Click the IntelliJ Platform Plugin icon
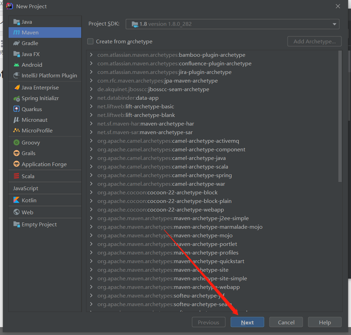 click(x=16, y=75)
